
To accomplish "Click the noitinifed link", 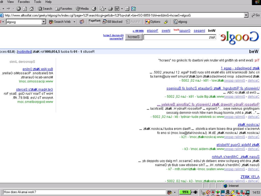I will click(x=24, y=52).
